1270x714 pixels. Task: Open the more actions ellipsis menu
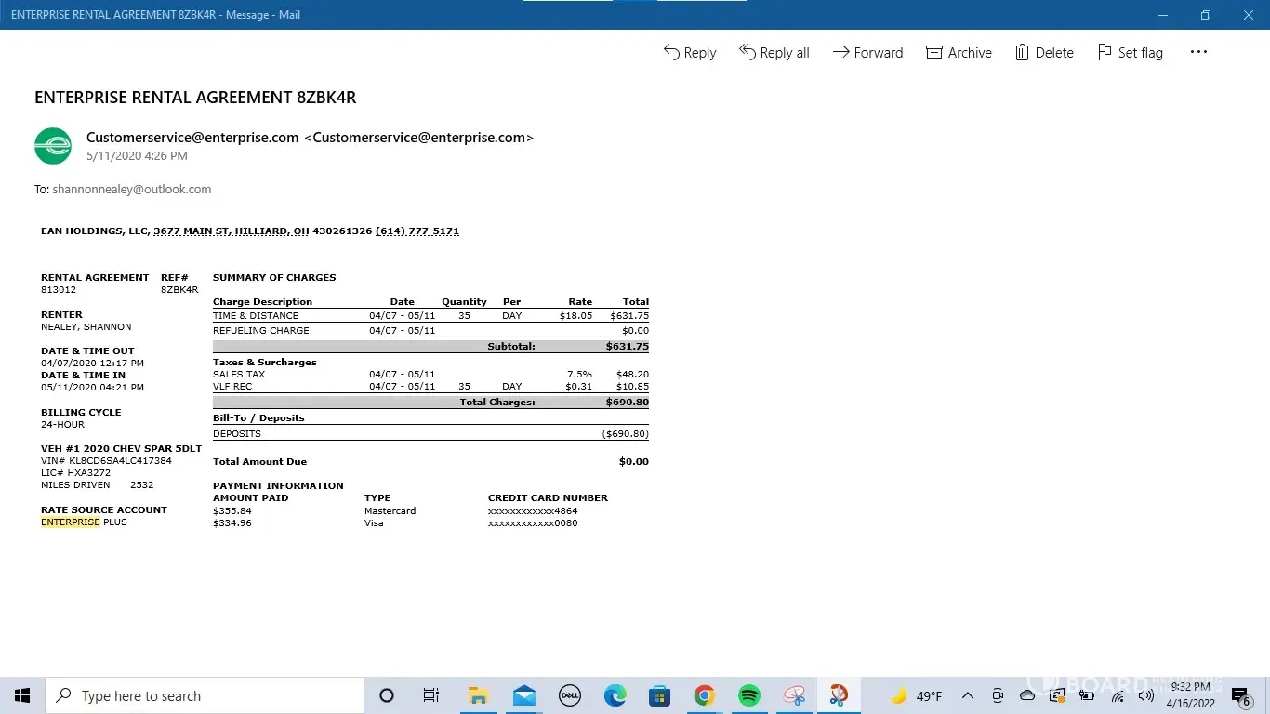(x=1198, y=53)
